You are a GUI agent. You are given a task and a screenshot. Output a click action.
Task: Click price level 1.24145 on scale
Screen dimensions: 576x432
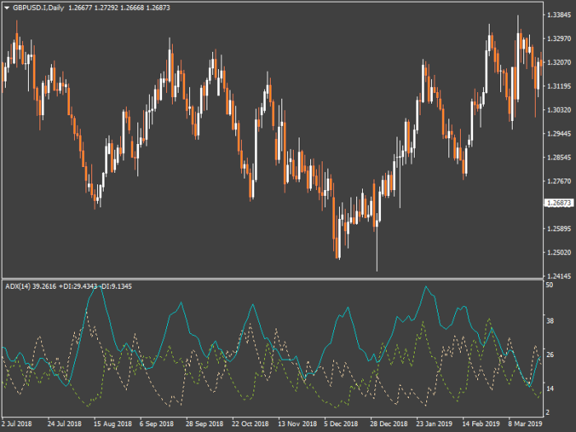pyautogui.click(x=559, y=276)
